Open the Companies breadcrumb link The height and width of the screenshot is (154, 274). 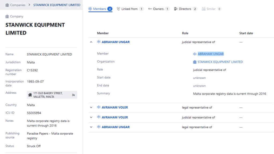[x=18, y=5]
